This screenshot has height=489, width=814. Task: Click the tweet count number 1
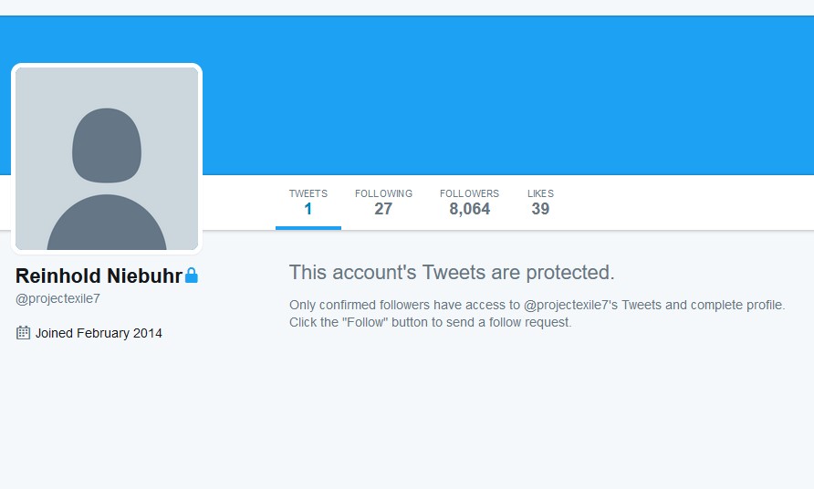[x=308, y=209]
